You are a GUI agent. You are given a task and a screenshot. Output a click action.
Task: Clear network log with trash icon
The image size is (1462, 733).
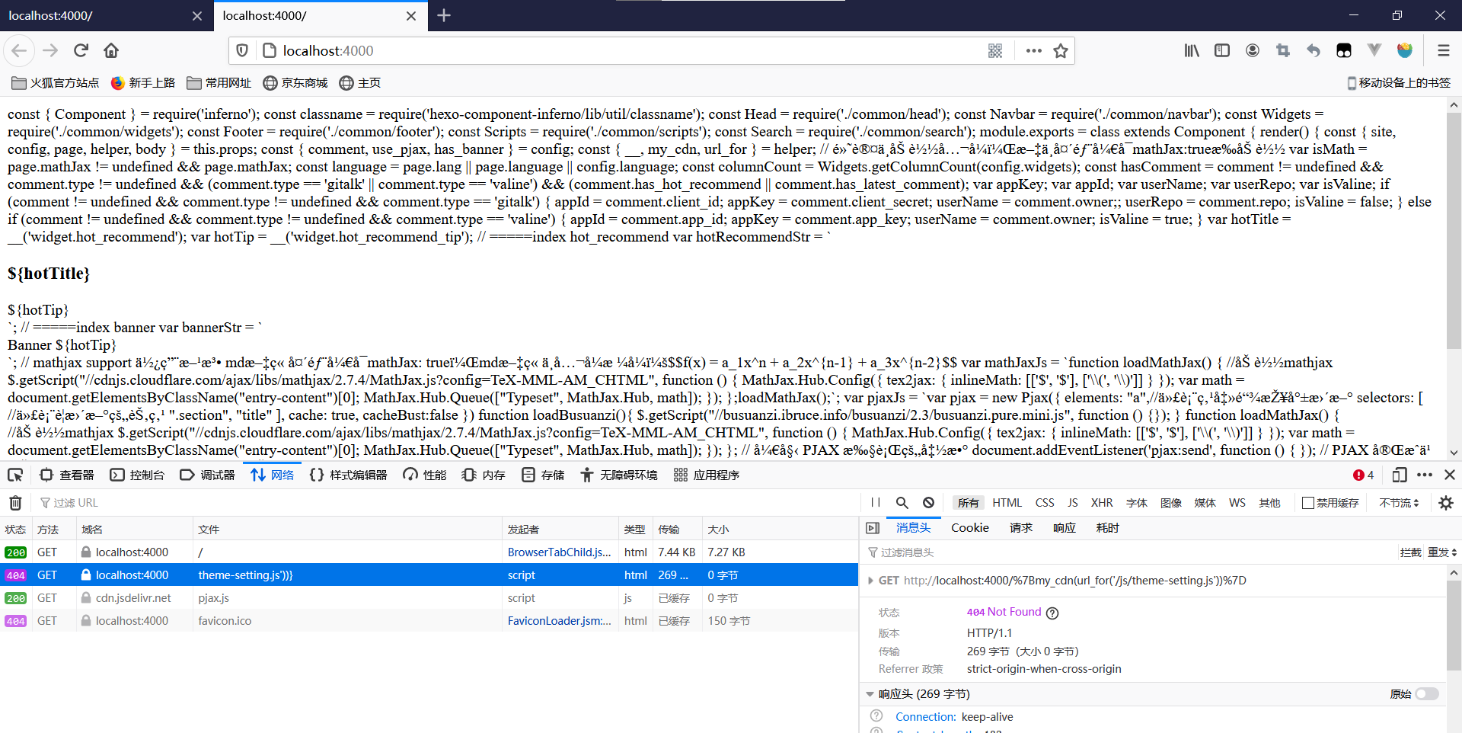click(15, 503)
